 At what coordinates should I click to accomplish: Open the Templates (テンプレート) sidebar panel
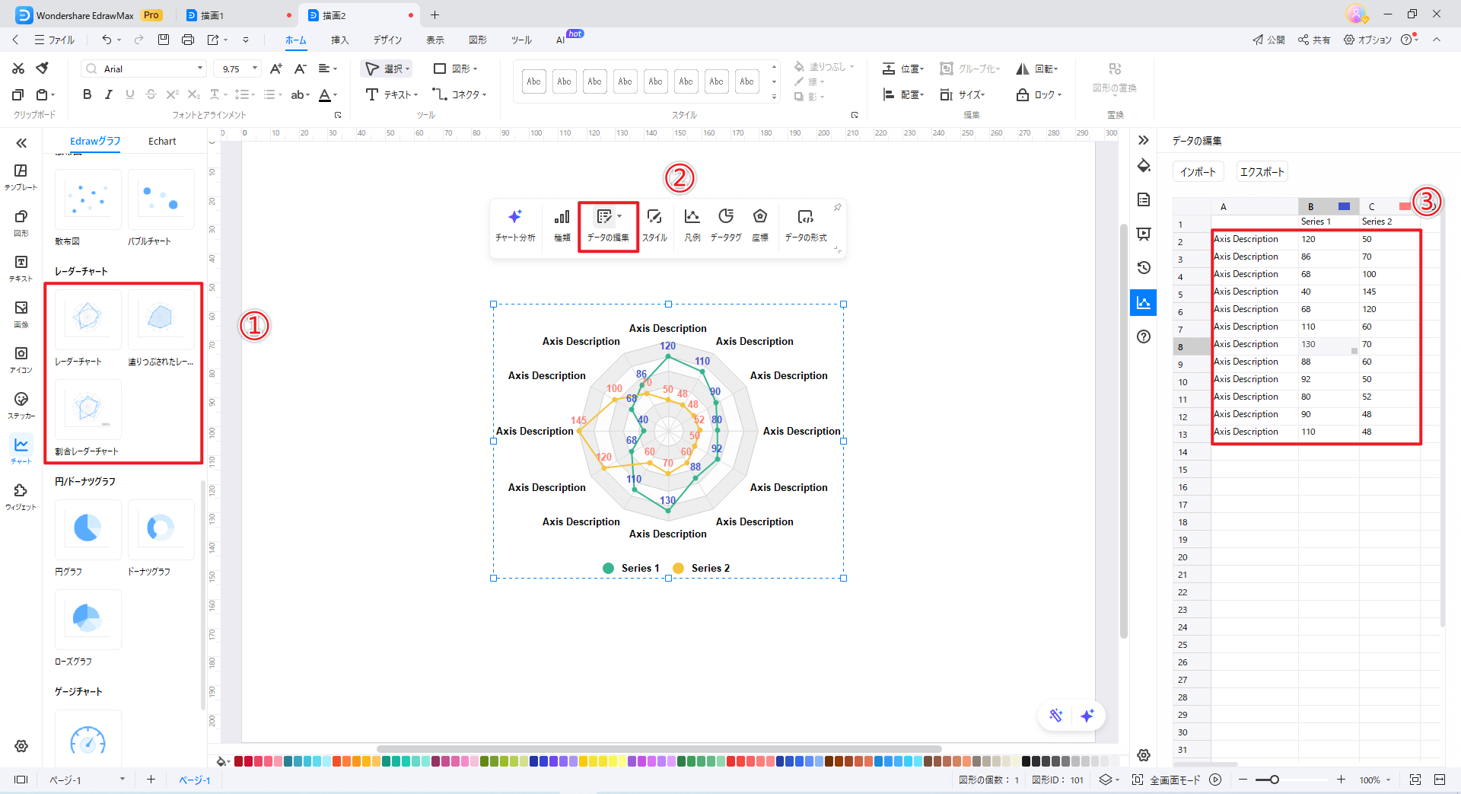click(21, 177)
